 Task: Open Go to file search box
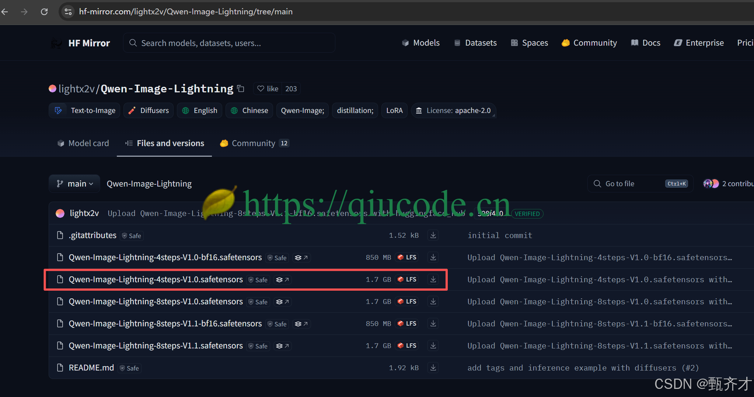click(x=640, y=184)
